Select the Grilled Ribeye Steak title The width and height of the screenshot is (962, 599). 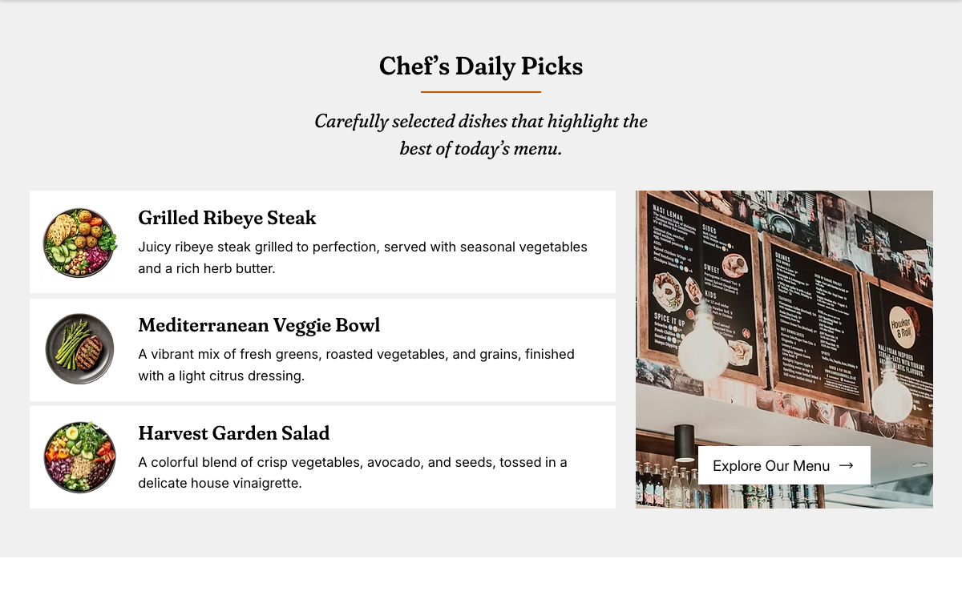pos(227,218)
